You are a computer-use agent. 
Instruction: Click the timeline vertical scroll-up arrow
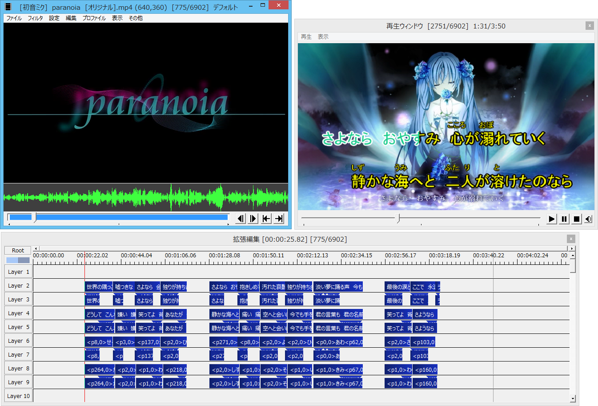(573, 256)
